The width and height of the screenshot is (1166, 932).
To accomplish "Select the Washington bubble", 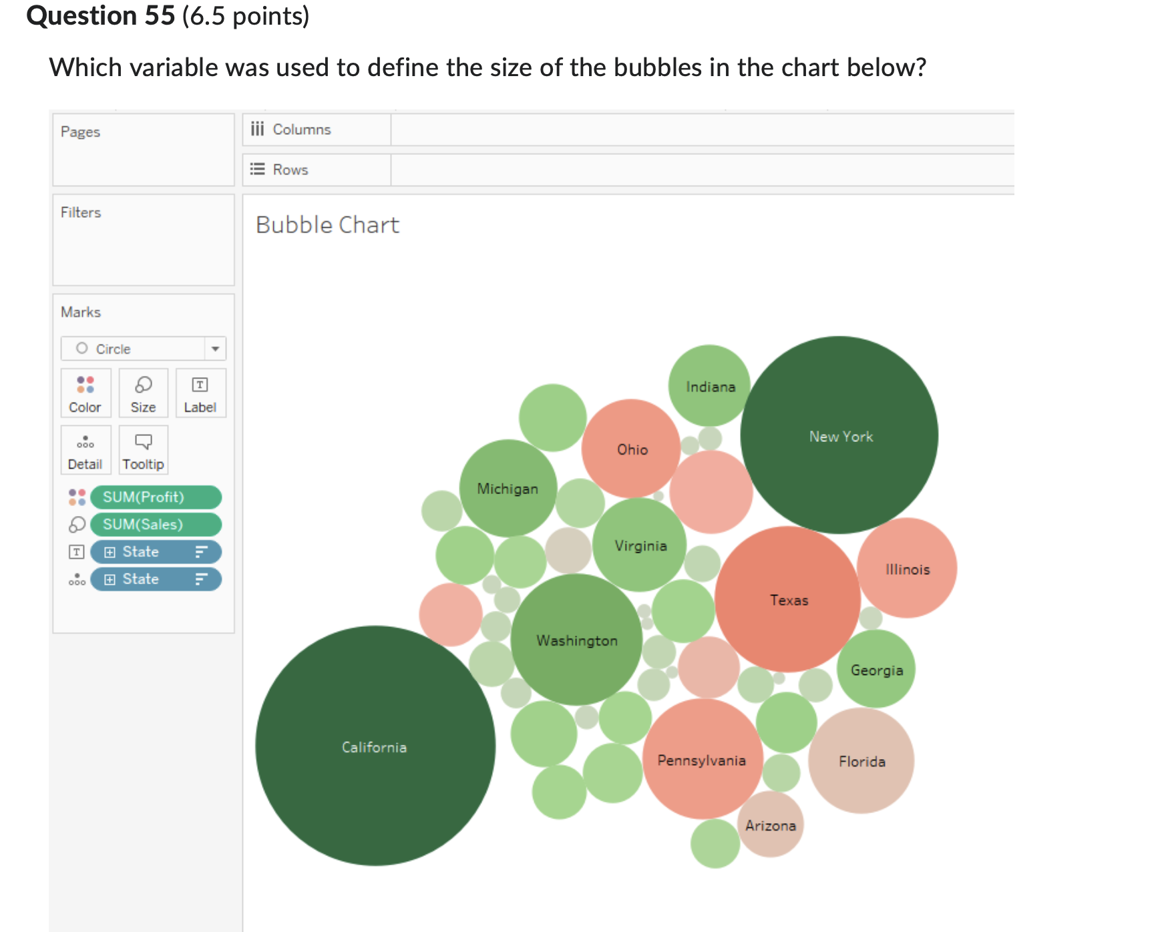I will coord(577,640).
